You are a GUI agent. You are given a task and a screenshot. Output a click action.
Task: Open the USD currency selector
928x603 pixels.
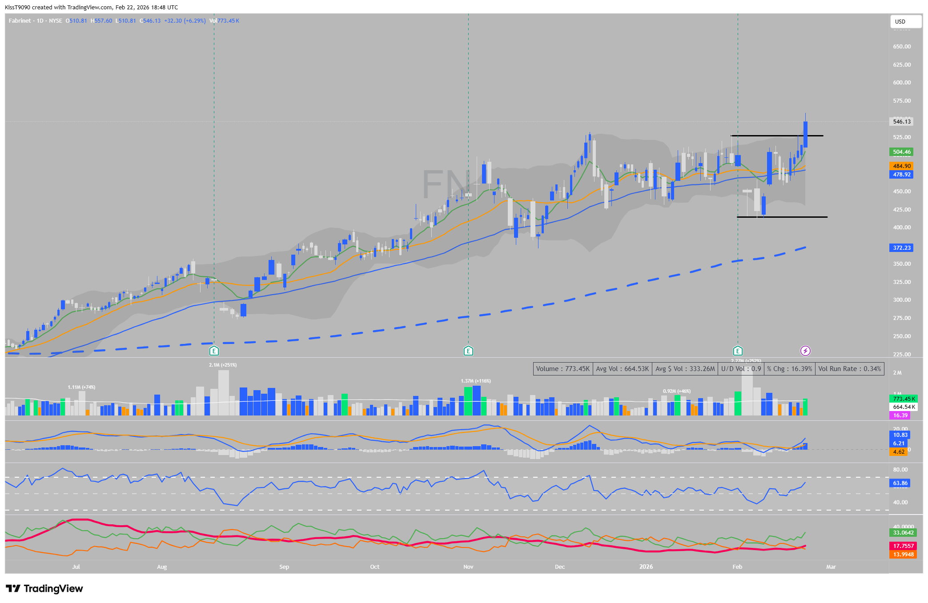[x=905, y=21]
